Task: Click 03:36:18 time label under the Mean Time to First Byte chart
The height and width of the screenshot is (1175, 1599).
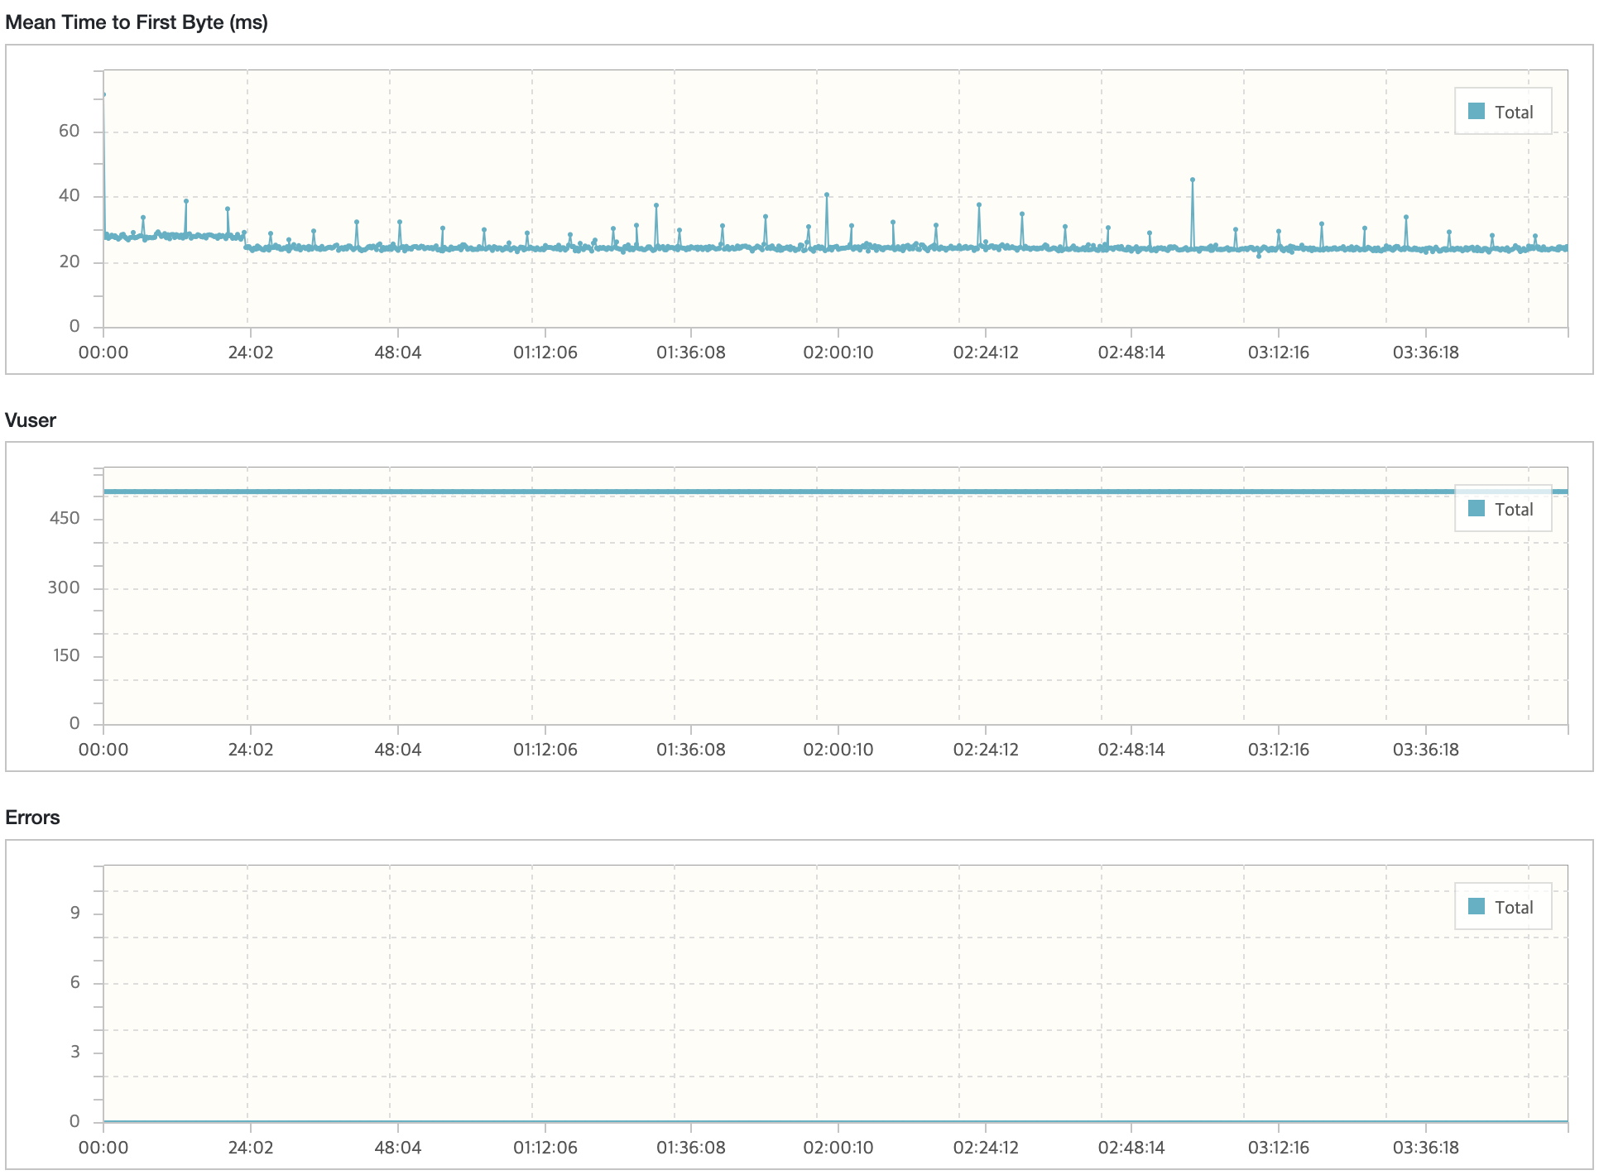Action: point(1426,352)
